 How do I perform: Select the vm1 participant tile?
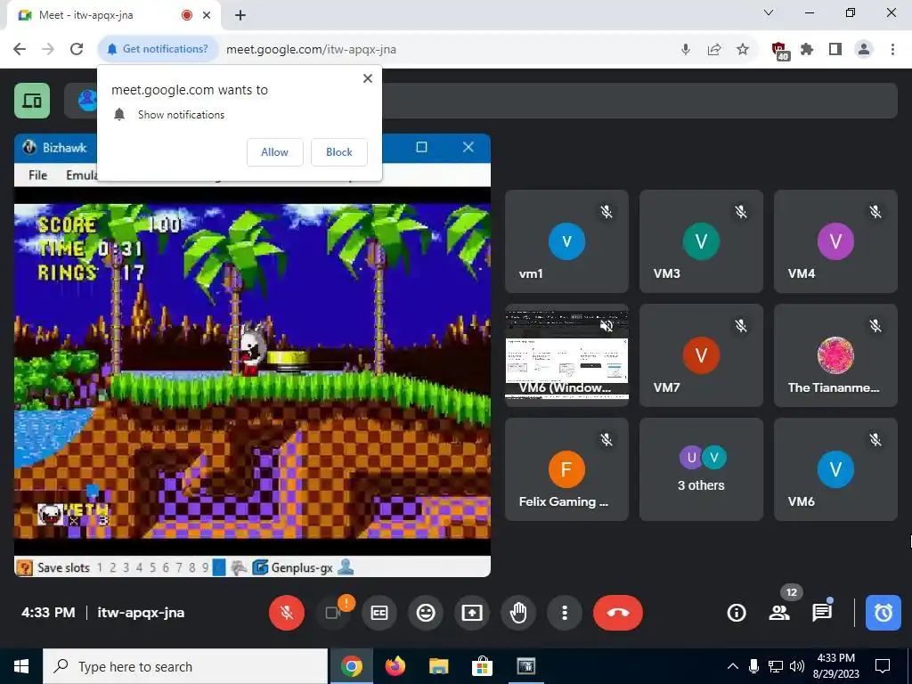click(566, 241)
